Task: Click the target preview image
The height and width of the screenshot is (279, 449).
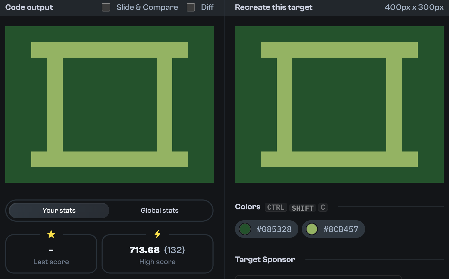Action: point(339,104)
